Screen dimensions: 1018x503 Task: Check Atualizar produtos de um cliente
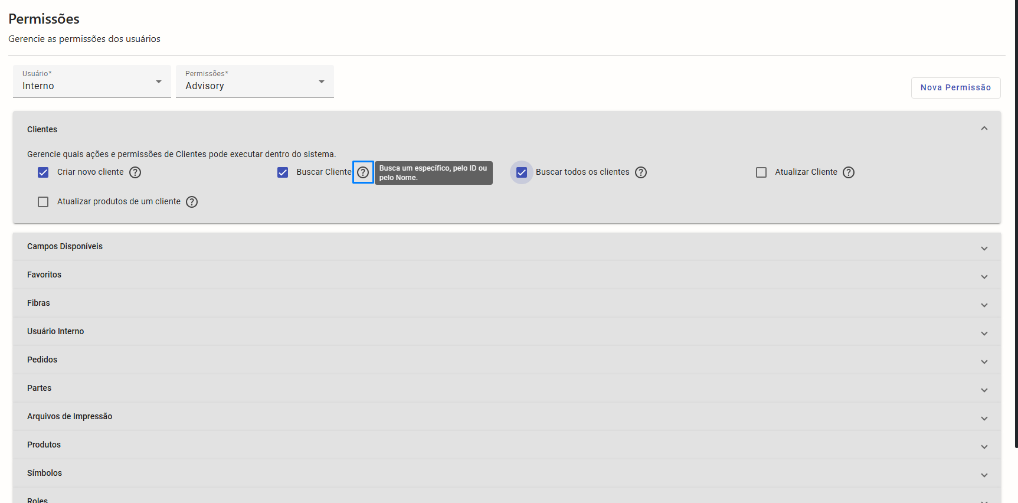pos(43,202)
